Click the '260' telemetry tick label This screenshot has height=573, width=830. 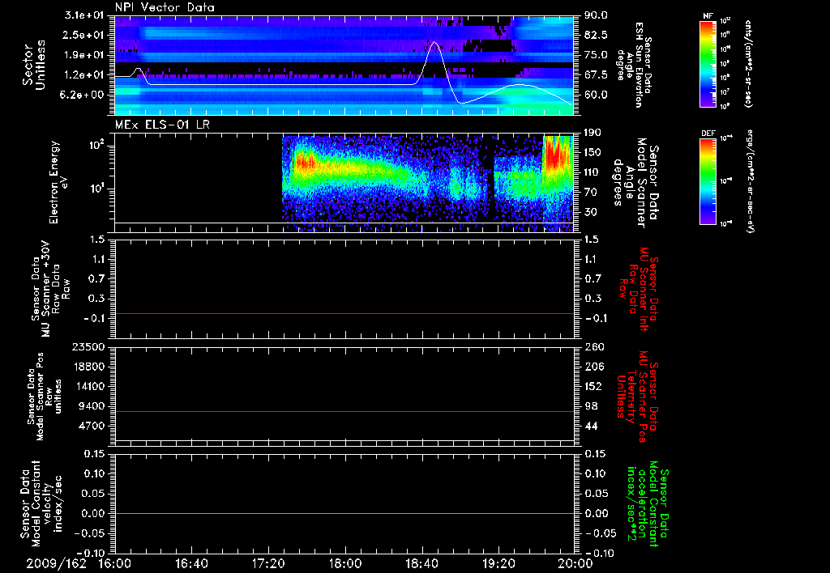pyautogui.click(x=593, y=346)
